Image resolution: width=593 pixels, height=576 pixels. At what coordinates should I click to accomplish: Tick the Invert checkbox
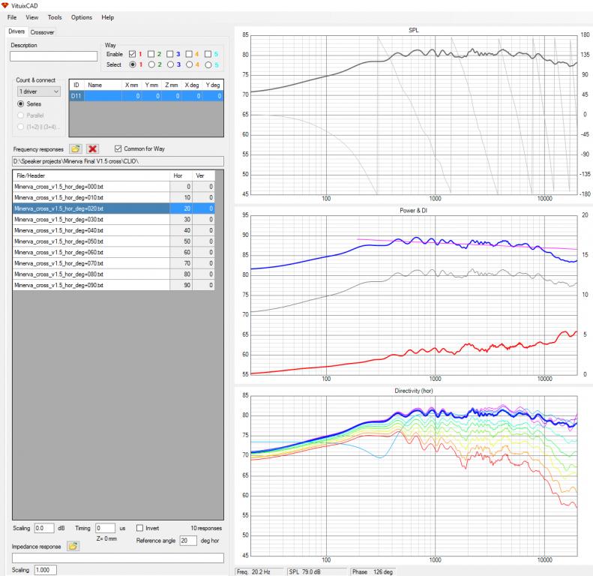pos(140,528)
